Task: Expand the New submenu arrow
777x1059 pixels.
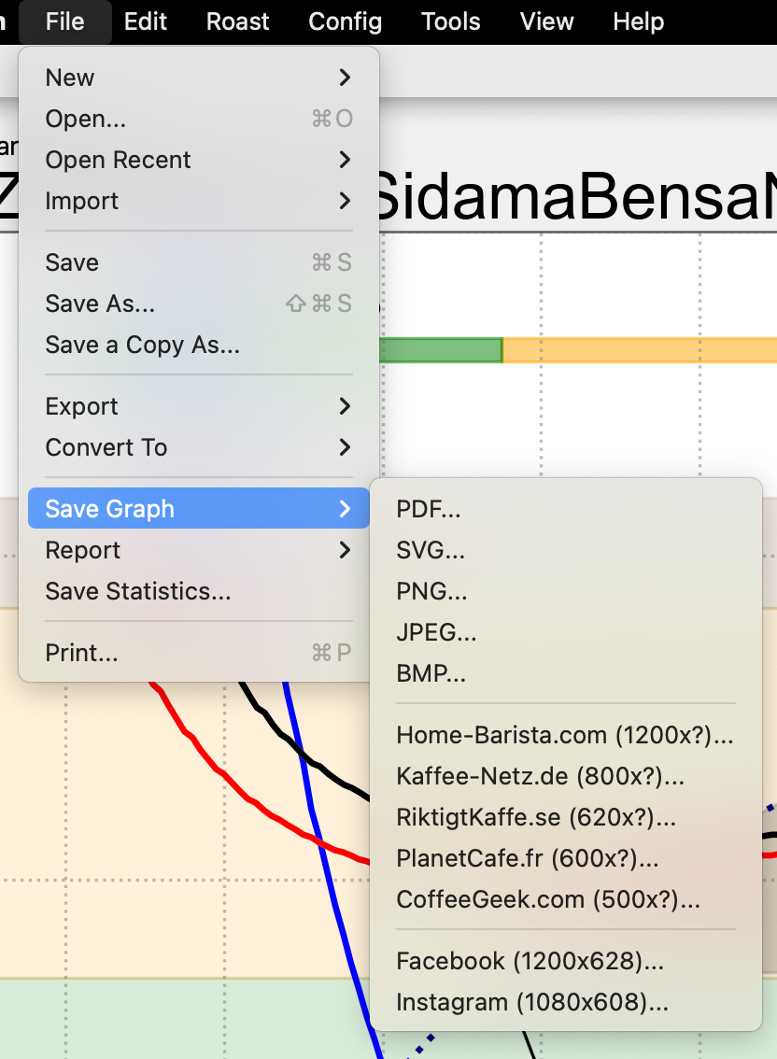Action: coord(345,78)
